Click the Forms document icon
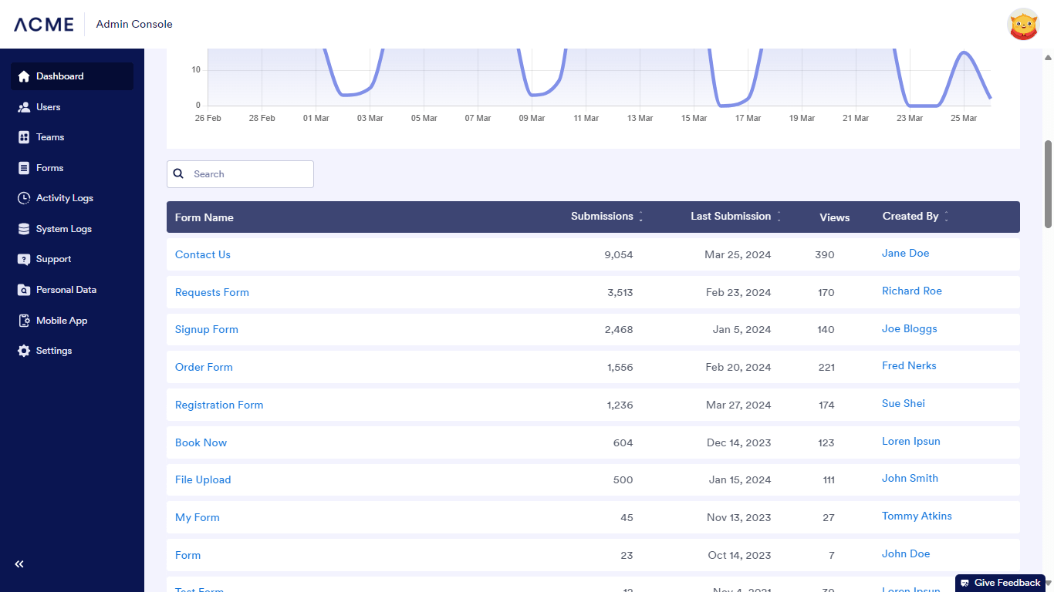 pyautogui.click(x=24, y=168)
